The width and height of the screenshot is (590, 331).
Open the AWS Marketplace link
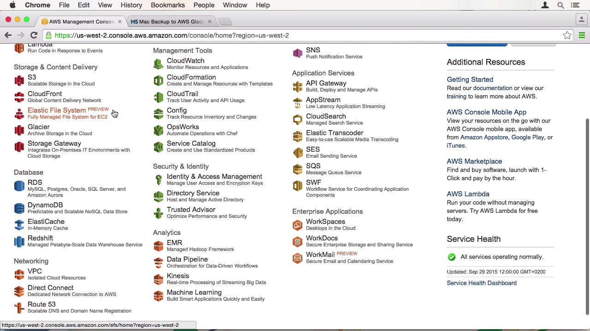474,161
